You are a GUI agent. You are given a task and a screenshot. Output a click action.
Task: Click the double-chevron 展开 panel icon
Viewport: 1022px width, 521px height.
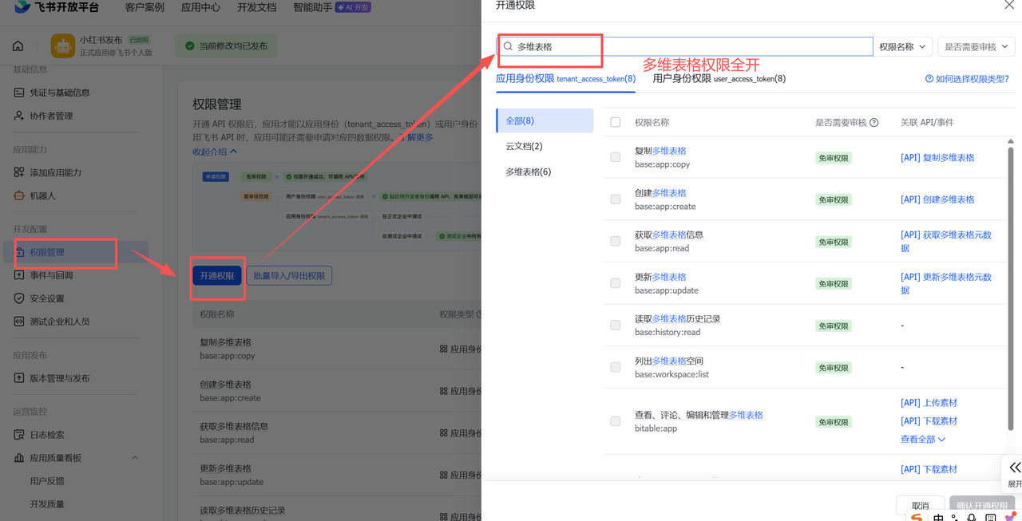tap(1014, 468)
